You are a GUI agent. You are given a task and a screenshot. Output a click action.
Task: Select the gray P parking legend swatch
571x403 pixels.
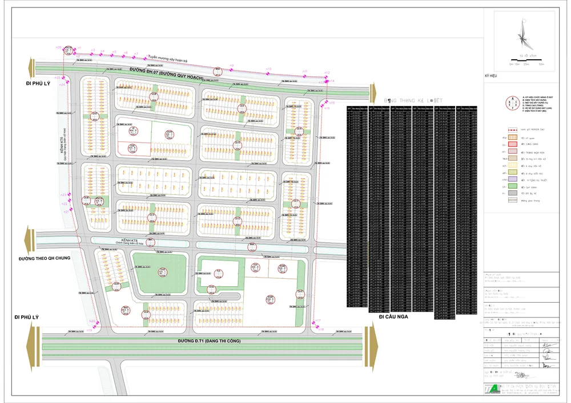[513, 193]
